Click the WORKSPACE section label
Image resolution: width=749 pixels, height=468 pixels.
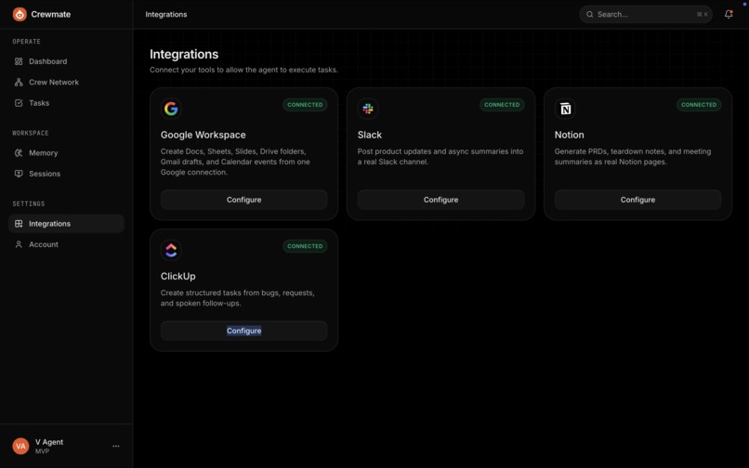(30, 133)
